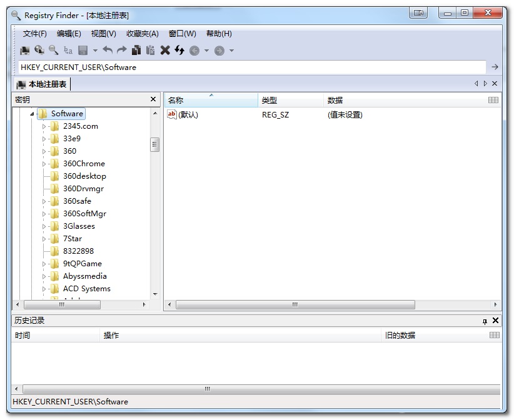Delete with the red X toolbar icon
The height and width of the screenshot is (420, 514).
[x=164, y=50]
